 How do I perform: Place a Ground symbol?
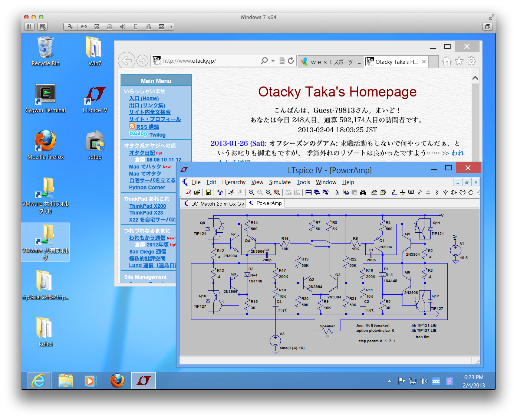(x=402, y=192)
